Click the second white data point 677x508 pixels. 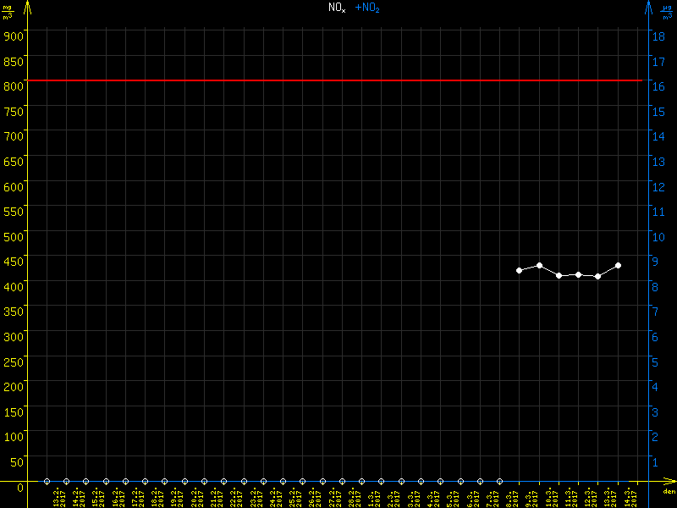(539, 265)
